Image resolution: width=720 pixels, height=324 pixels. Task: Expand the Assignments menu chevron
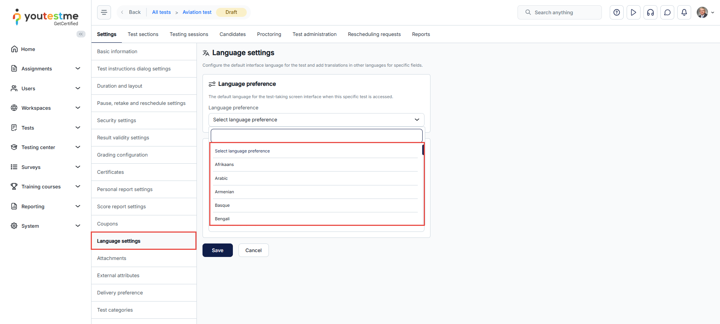tap(78, 69)
